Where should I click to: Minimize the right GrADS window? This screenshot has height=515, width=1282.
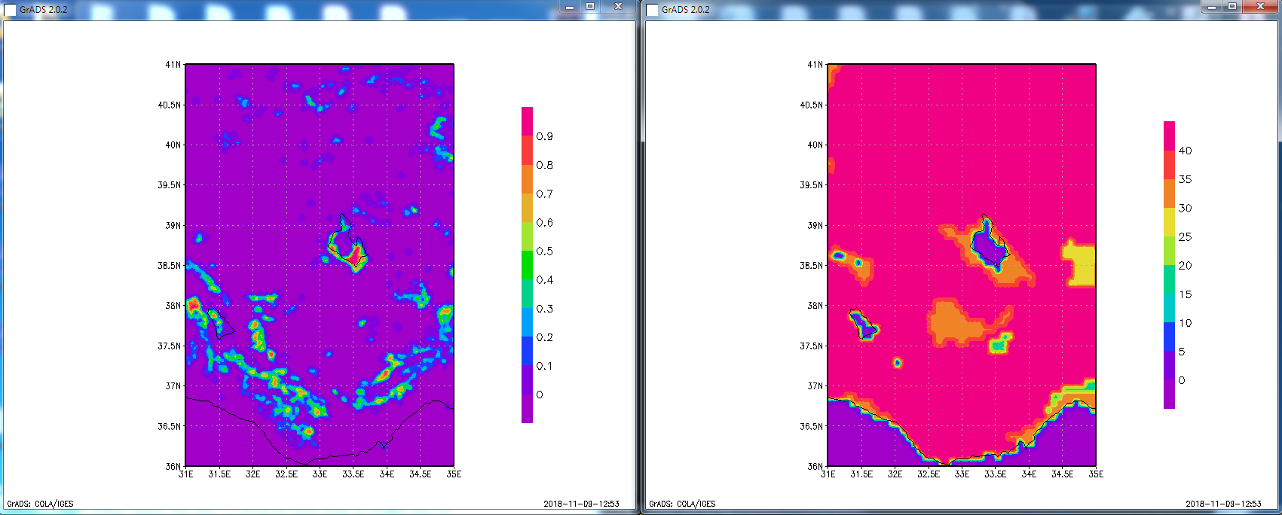(1212, 7)
